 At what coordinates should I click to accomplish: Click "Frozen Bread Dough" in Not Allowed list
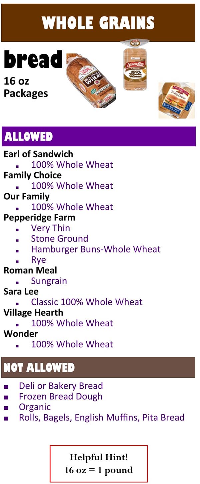pos(61,396)
